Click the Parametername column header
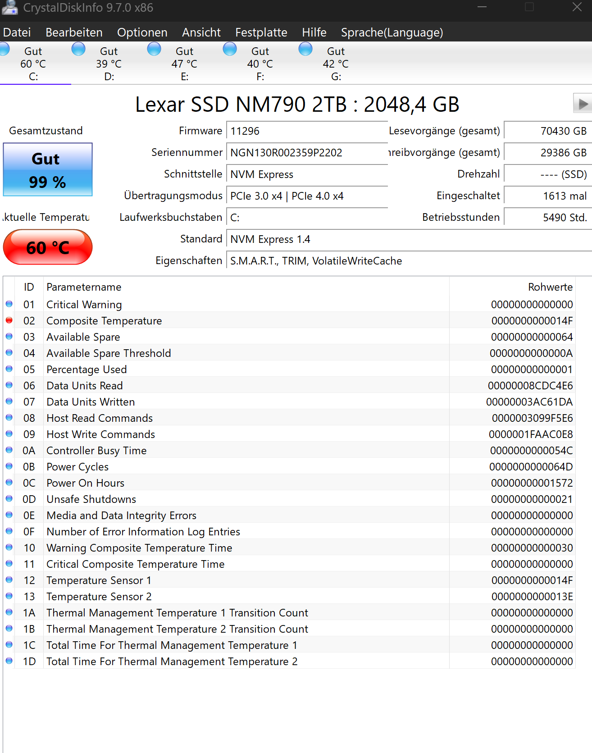 [x=246, y=287]
